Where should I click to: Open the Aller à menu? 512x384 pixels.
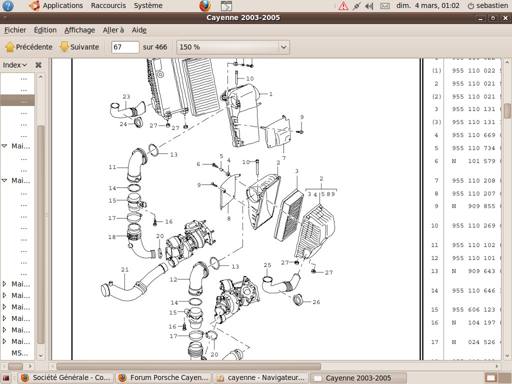coord(113,30)
